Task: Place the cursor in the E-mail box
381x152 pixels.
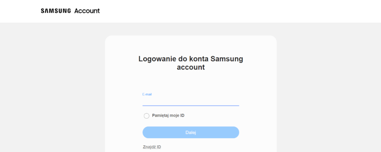Action: pos(191,102)
